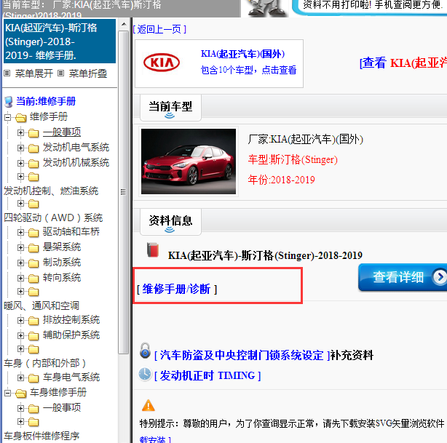This screenshot has height=443, width=447.
Task: Click folder icon for 一般事项 under 维修手册
Action: coord(33,133)
